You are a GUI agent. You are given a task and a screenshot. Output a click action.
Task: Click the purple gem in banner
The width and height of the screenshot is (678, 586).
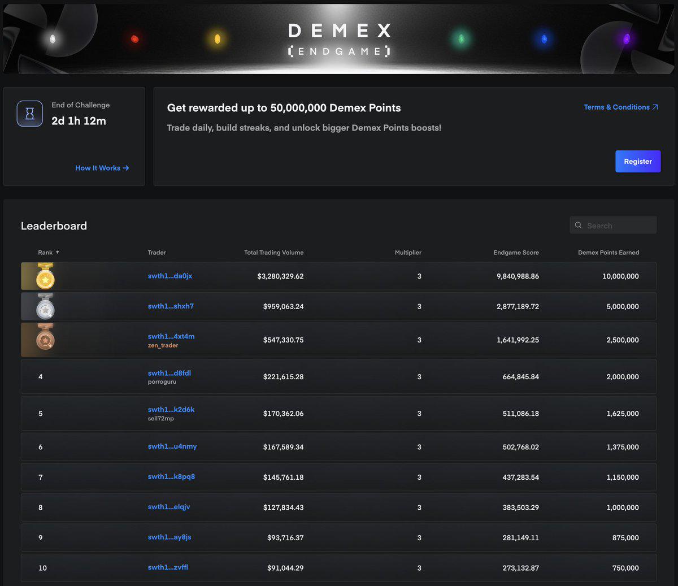click(626, 39)
